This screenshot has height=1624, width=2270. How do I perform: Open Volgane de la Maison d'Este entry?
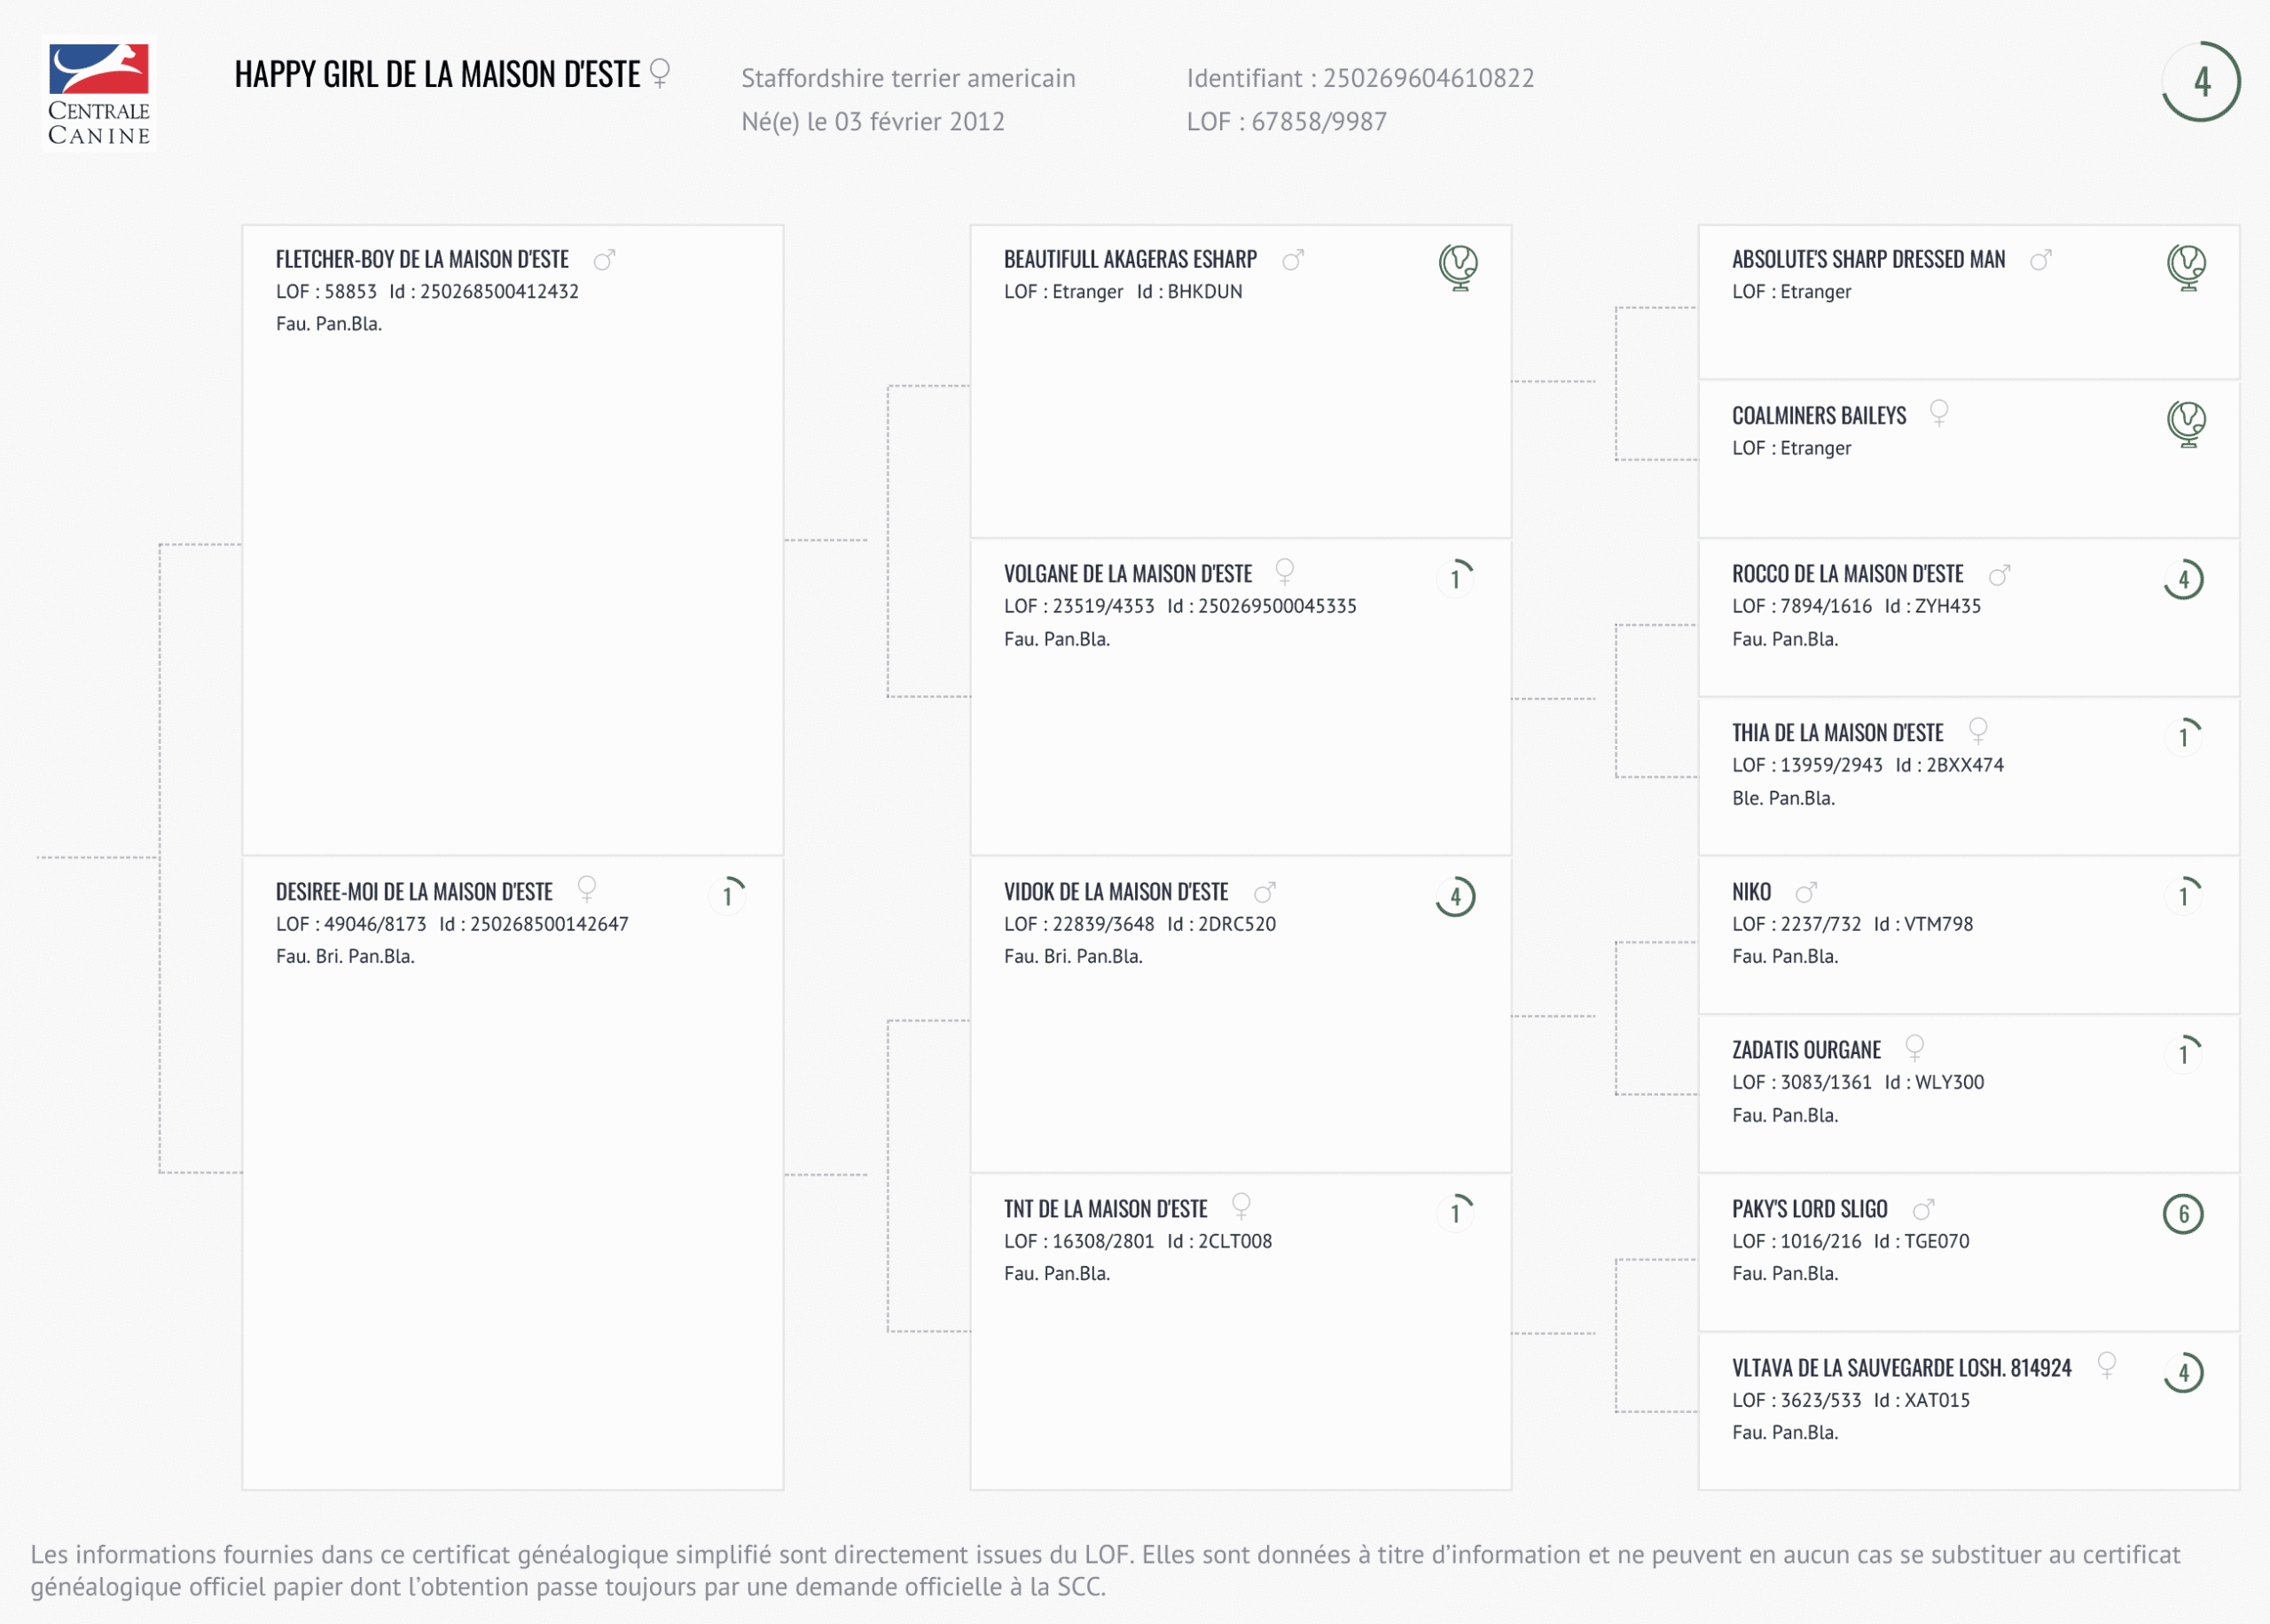1127,574
